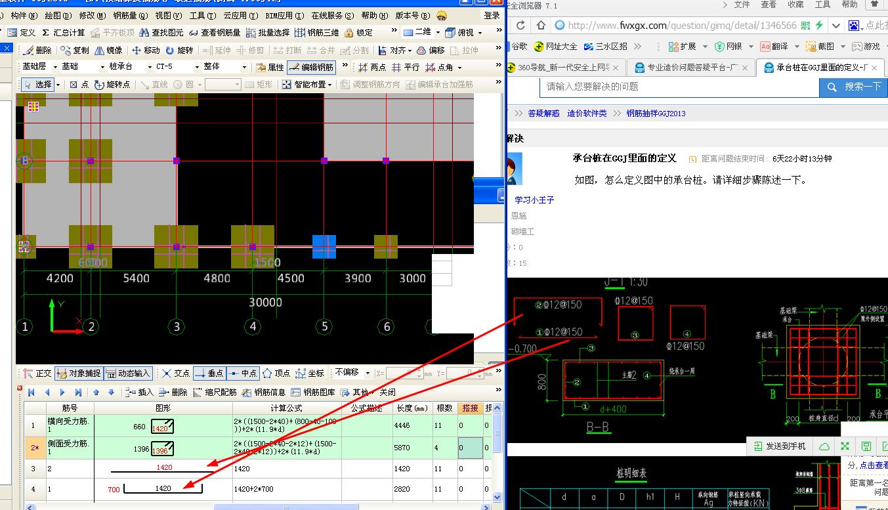Toggle 对象捕捉 object snap
This screenshot has width=888, height=510.
coord(78,373)
